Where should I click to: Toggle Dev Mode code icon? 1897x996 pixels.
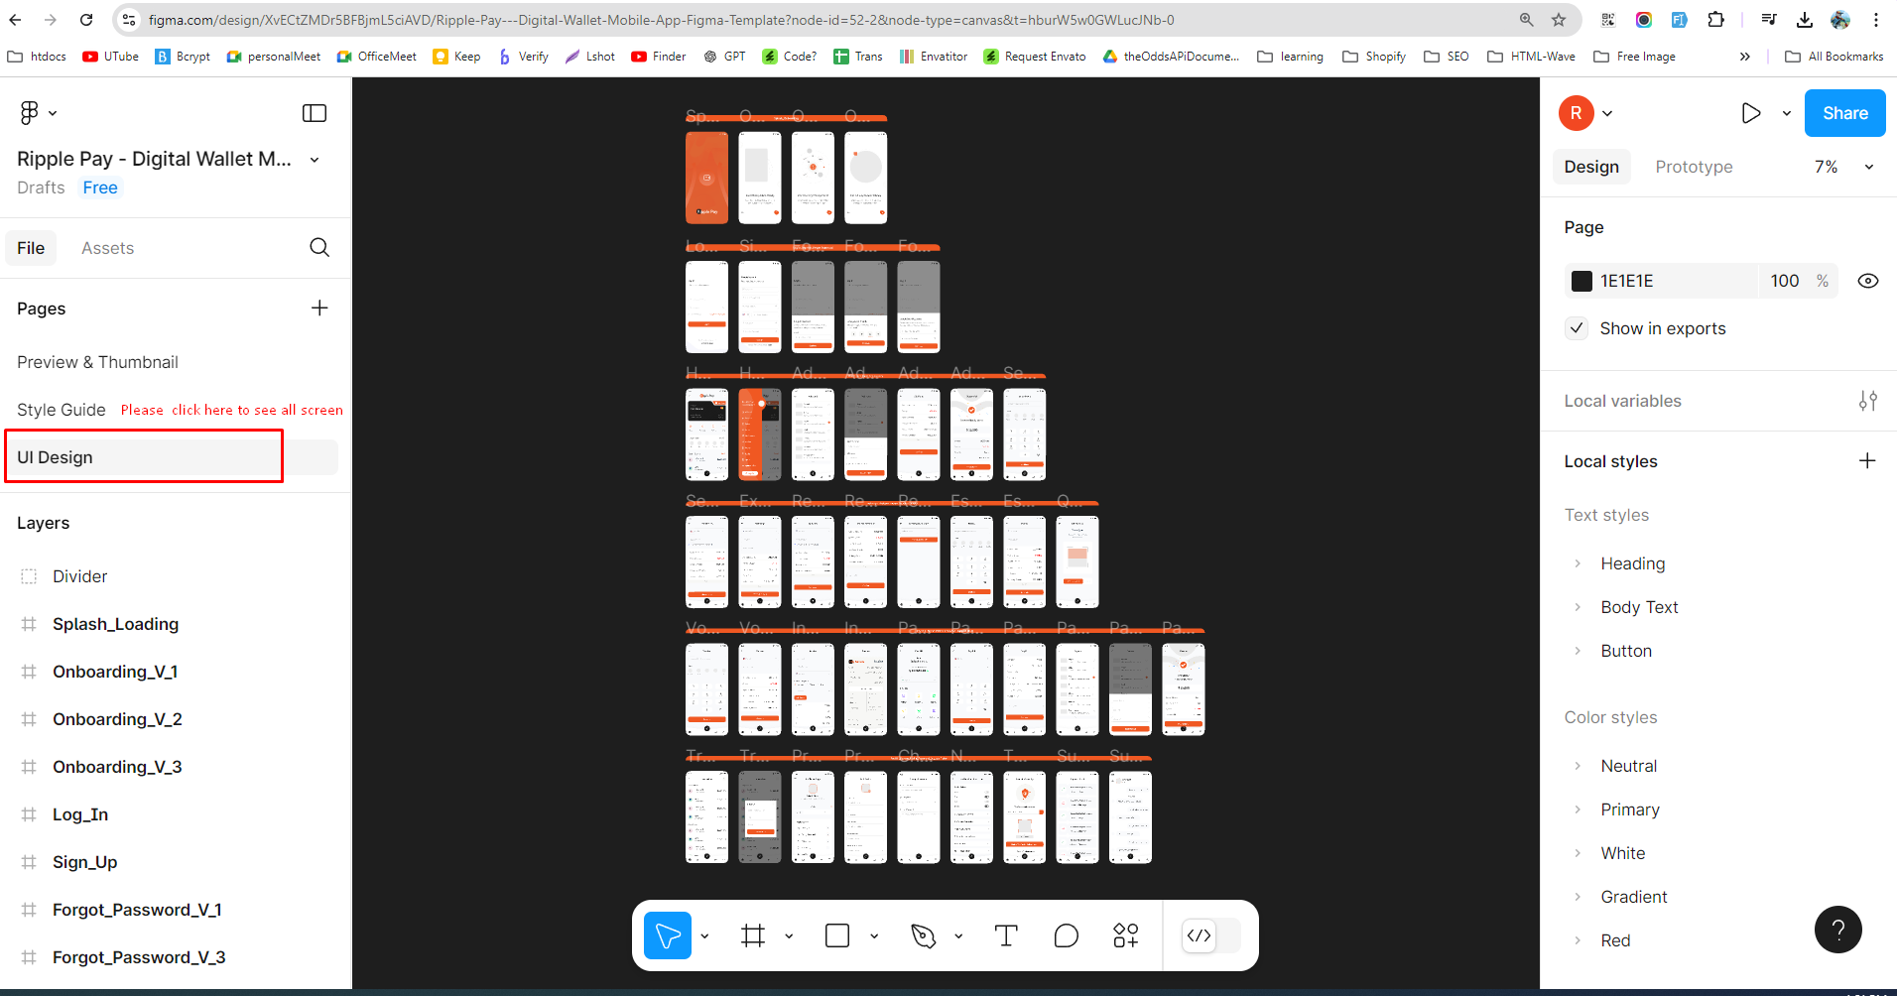[1200, 935]
